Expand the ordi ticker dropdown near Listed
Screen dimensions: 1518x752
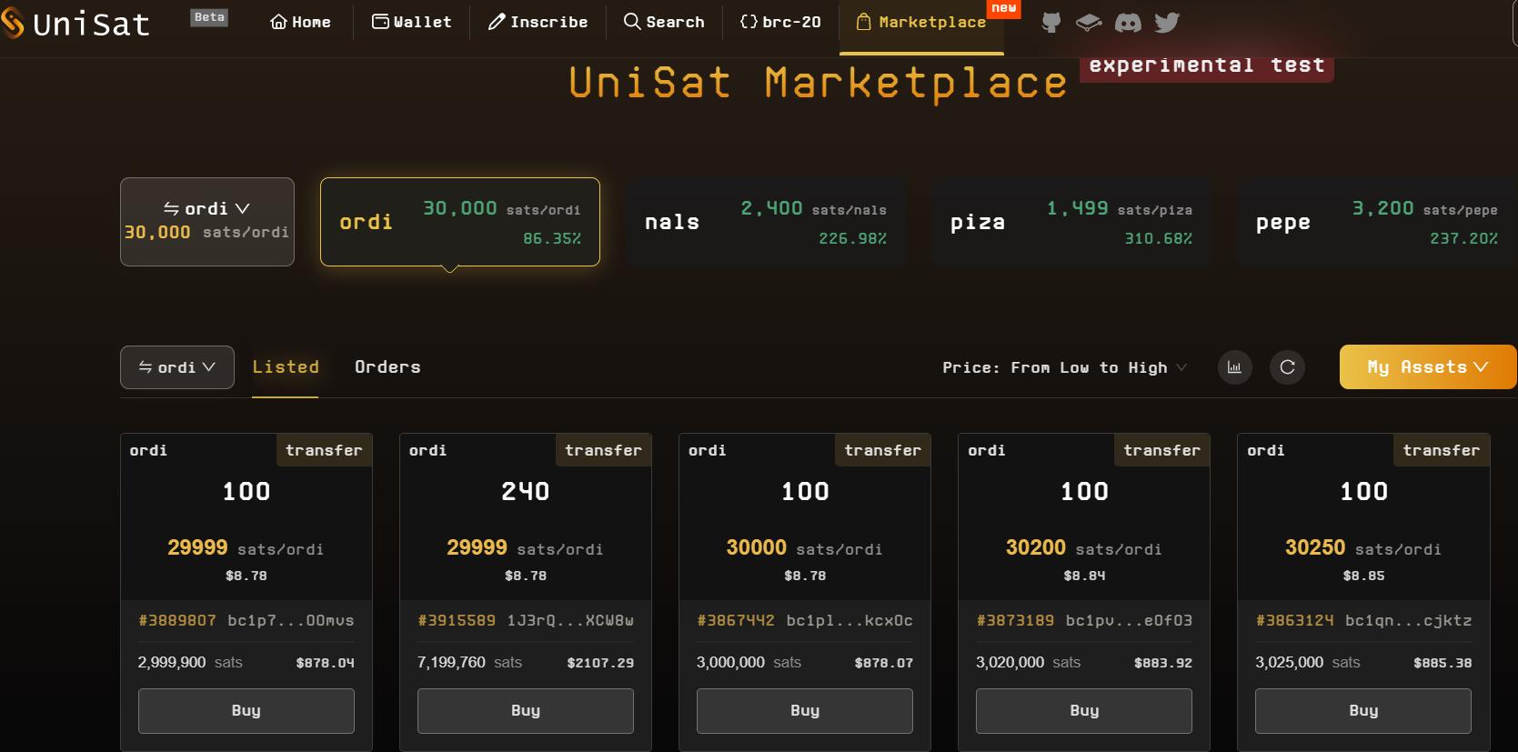177,367
